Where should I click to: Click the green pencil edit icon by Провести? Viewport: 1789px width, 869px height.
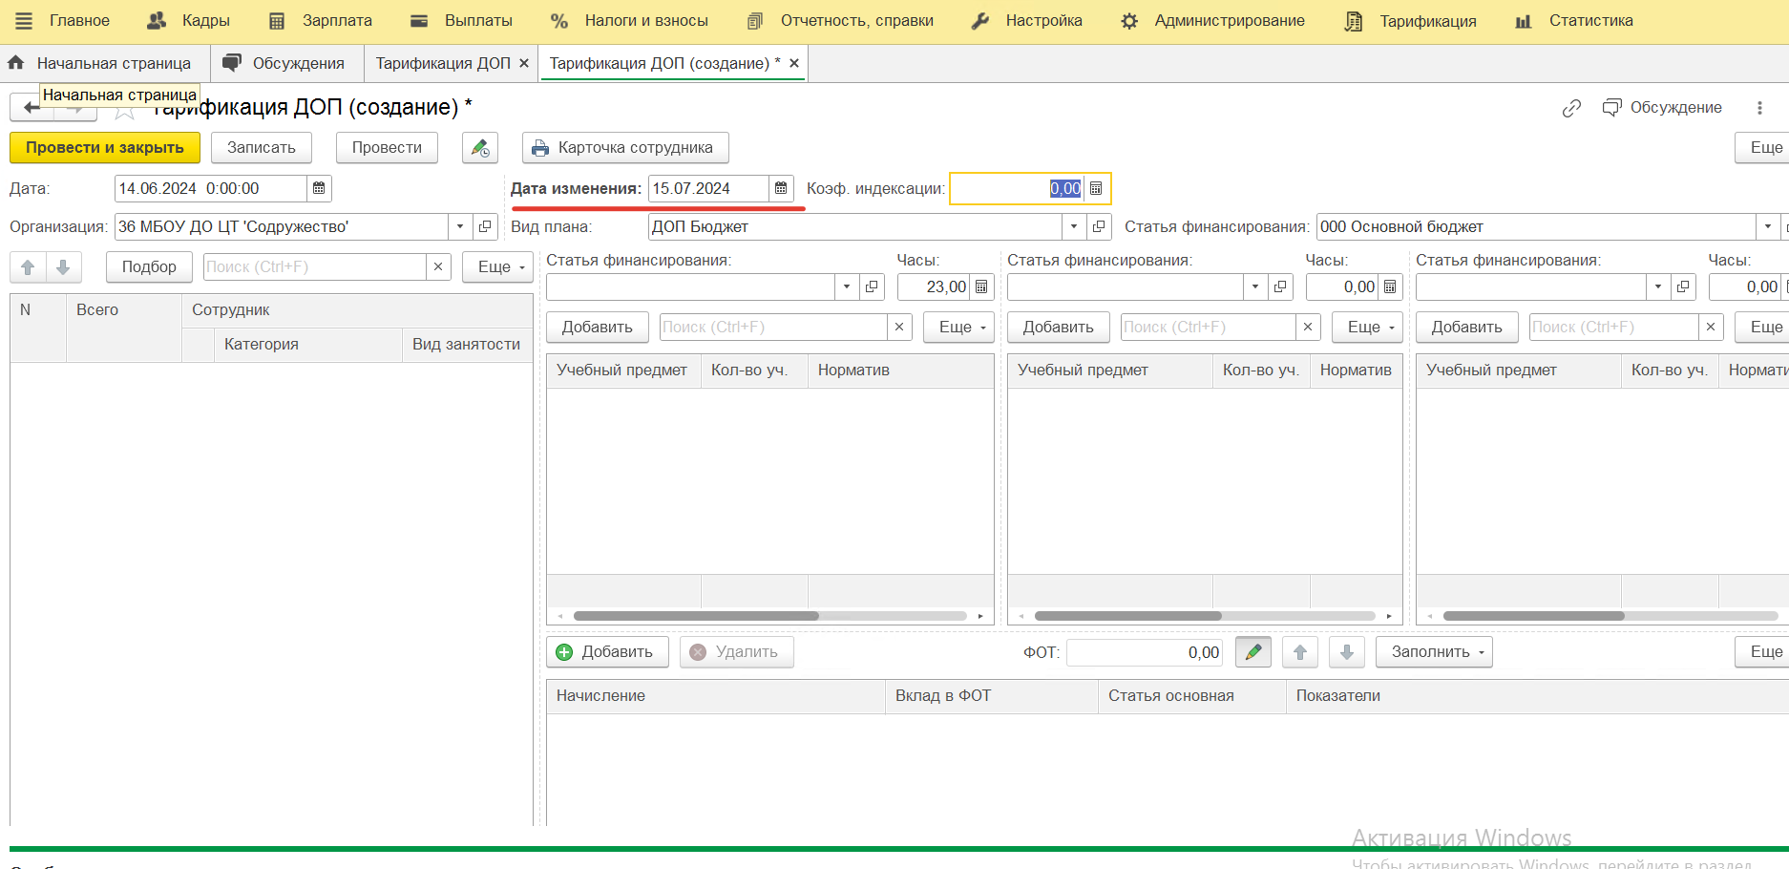(x=480, y=148)
